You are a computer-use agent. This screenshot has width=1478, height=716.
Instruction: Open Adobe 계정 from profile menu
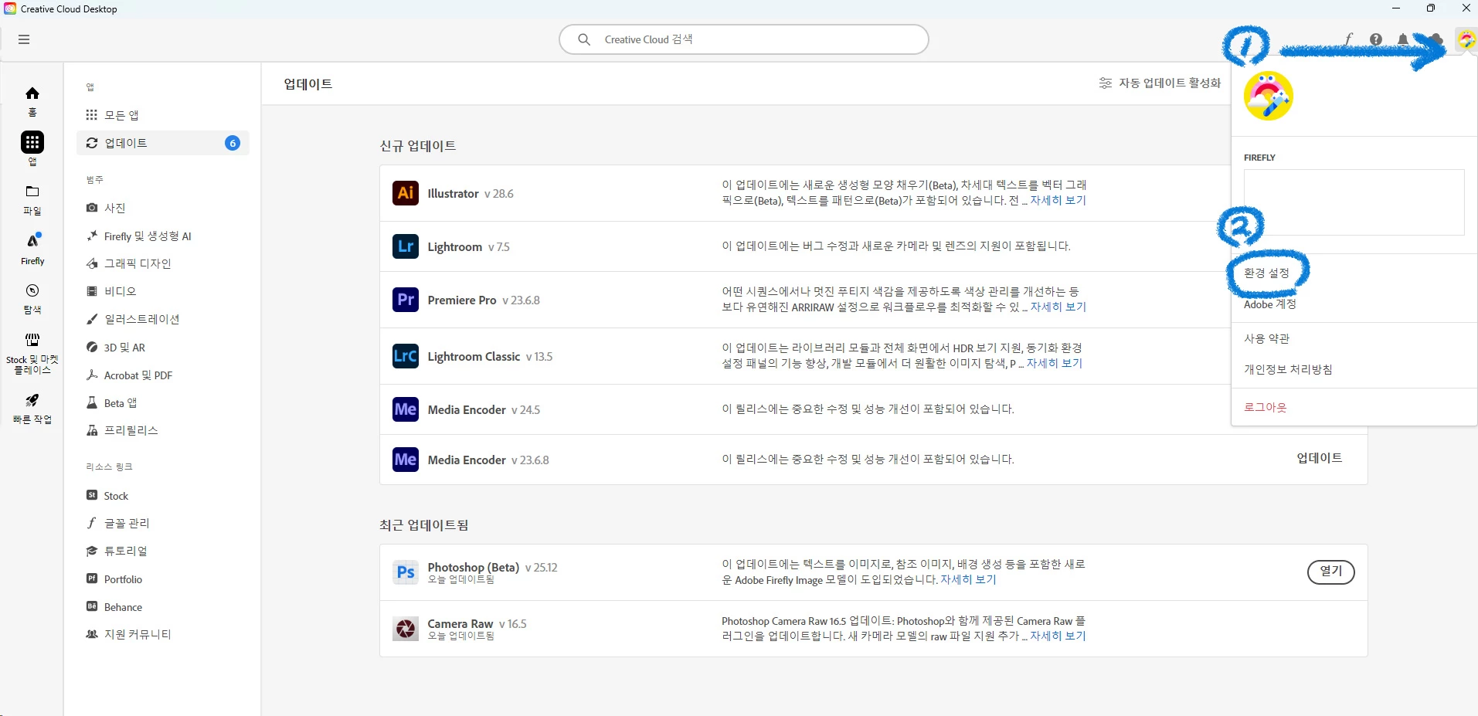[1269, 304]
